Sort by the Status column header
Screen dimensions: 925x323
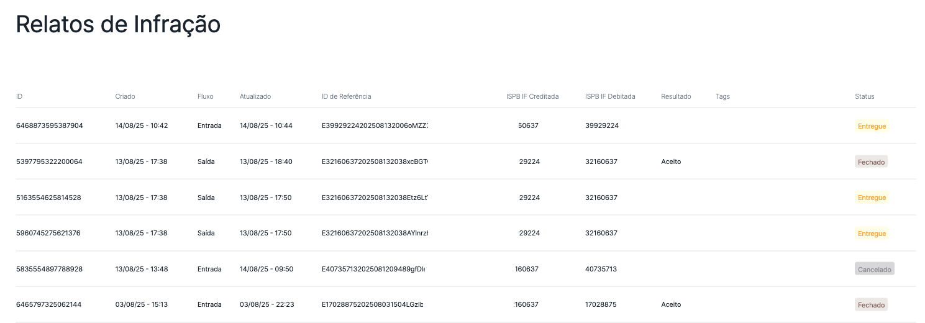pos(864,96)
